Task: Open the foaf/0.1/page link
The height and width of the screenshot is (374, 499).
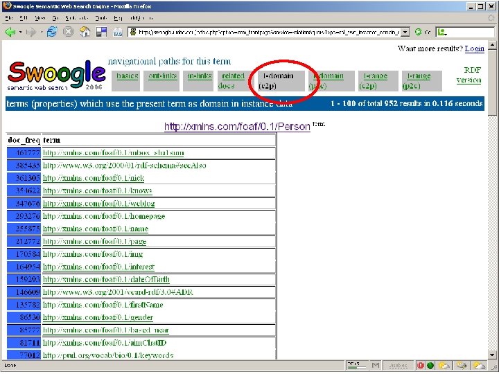Action: click(94, 242)
